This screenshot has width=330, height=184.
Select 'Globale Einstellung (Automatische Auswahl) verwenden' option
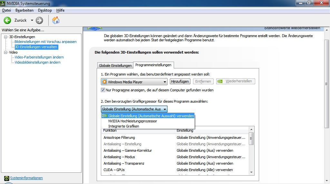148,116
